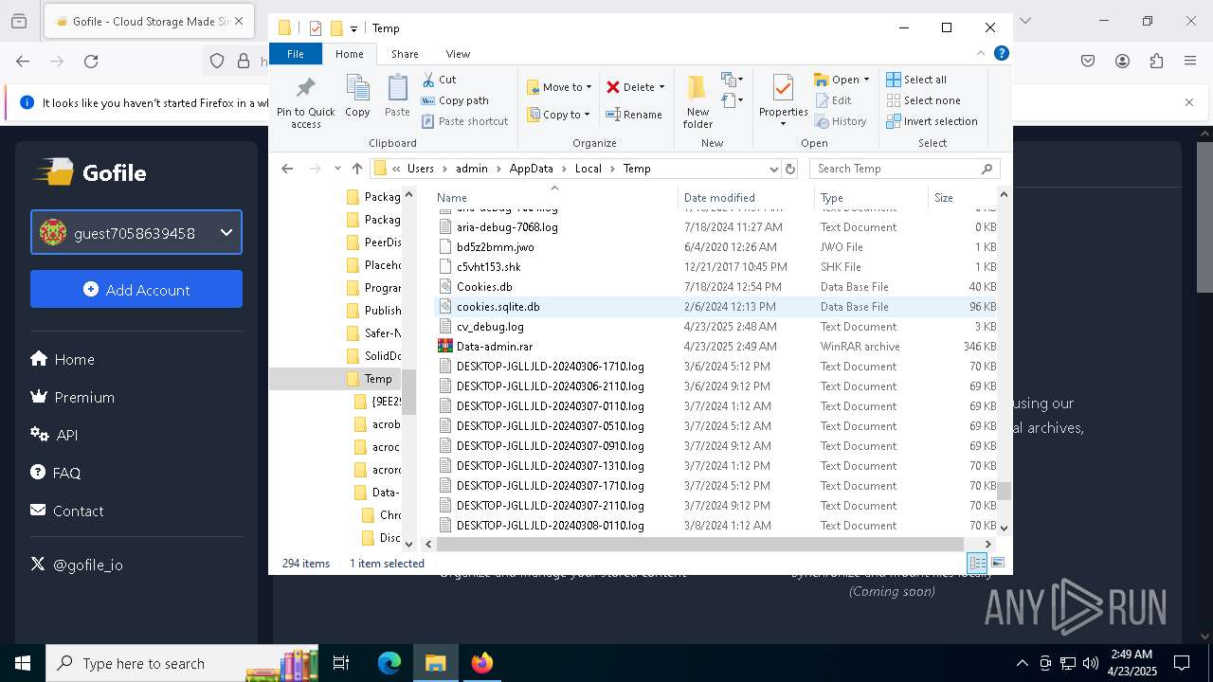This screenshot has width=1213, height=682.
Task: Go back in Explorer navigation
Action: click(x=287, y=169)
